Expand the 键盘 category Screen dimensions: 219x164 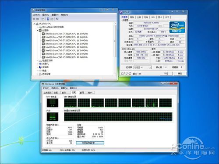coord(37,70)
